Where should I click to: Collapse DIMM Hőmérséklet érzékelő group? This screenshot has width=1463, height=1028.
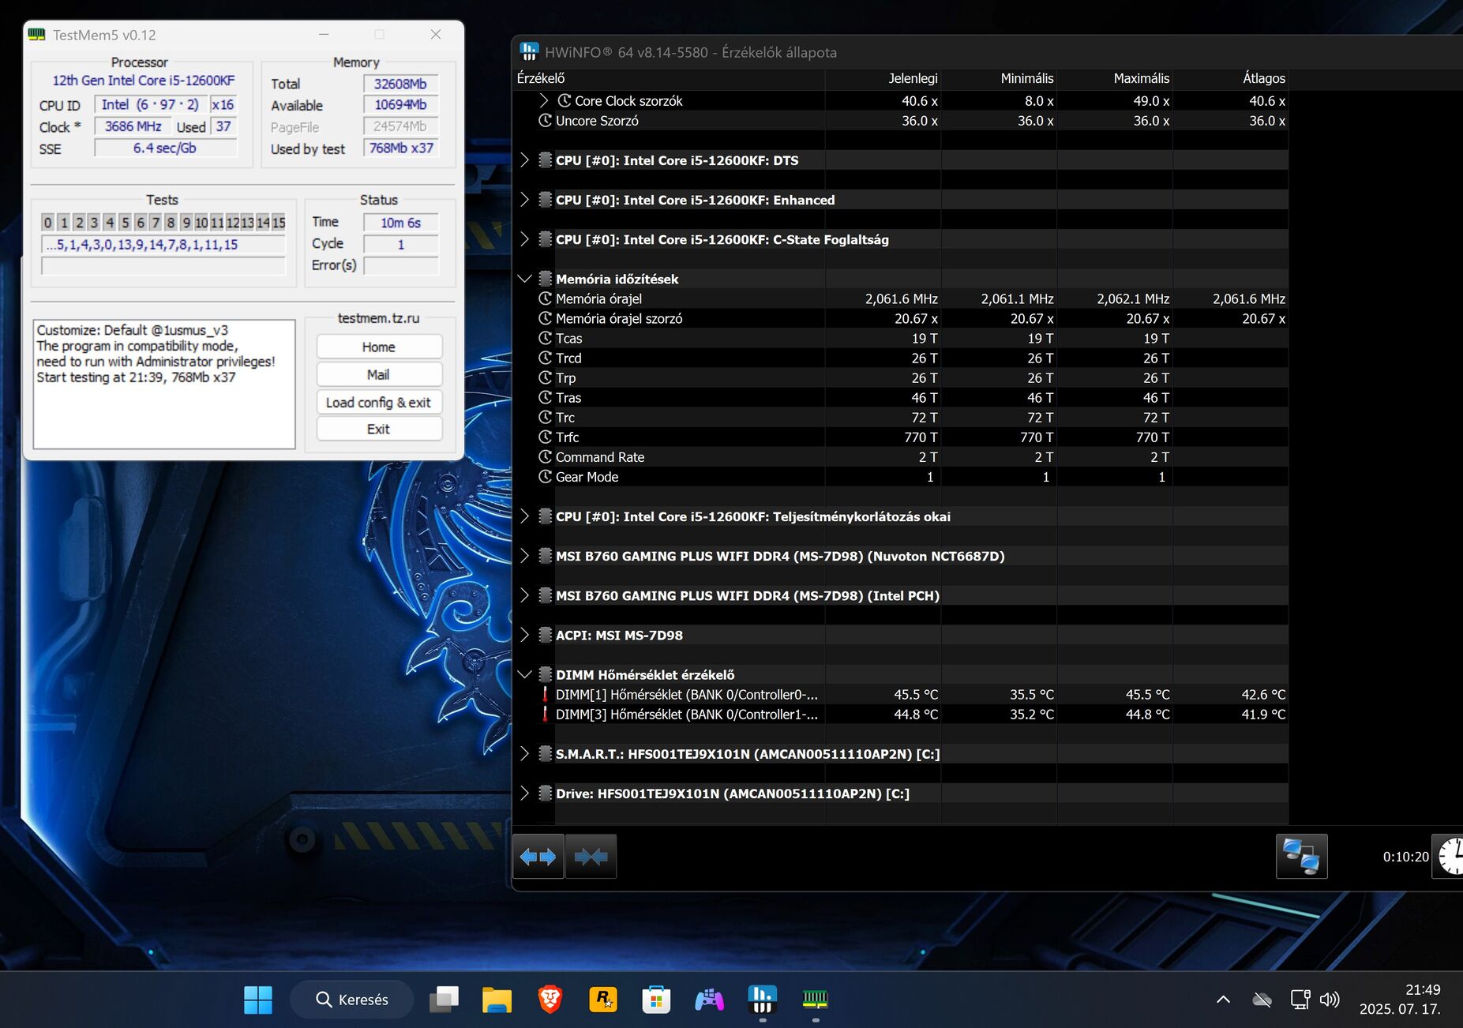click(524, 674)
